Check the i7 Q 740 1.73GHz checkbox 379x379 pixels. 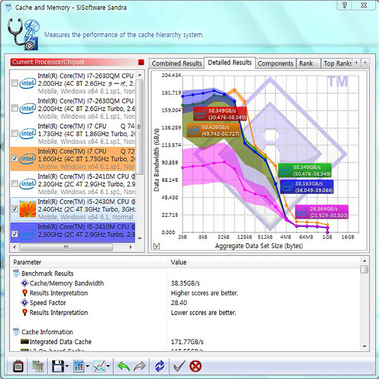click(15, 133)
